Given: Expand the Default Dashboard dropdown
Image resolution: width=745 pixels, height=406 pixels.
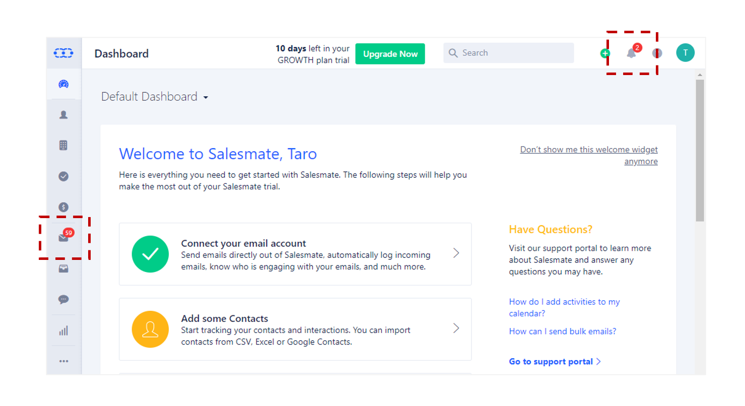Looking at the screenshot, I should [x=155, y=97].
